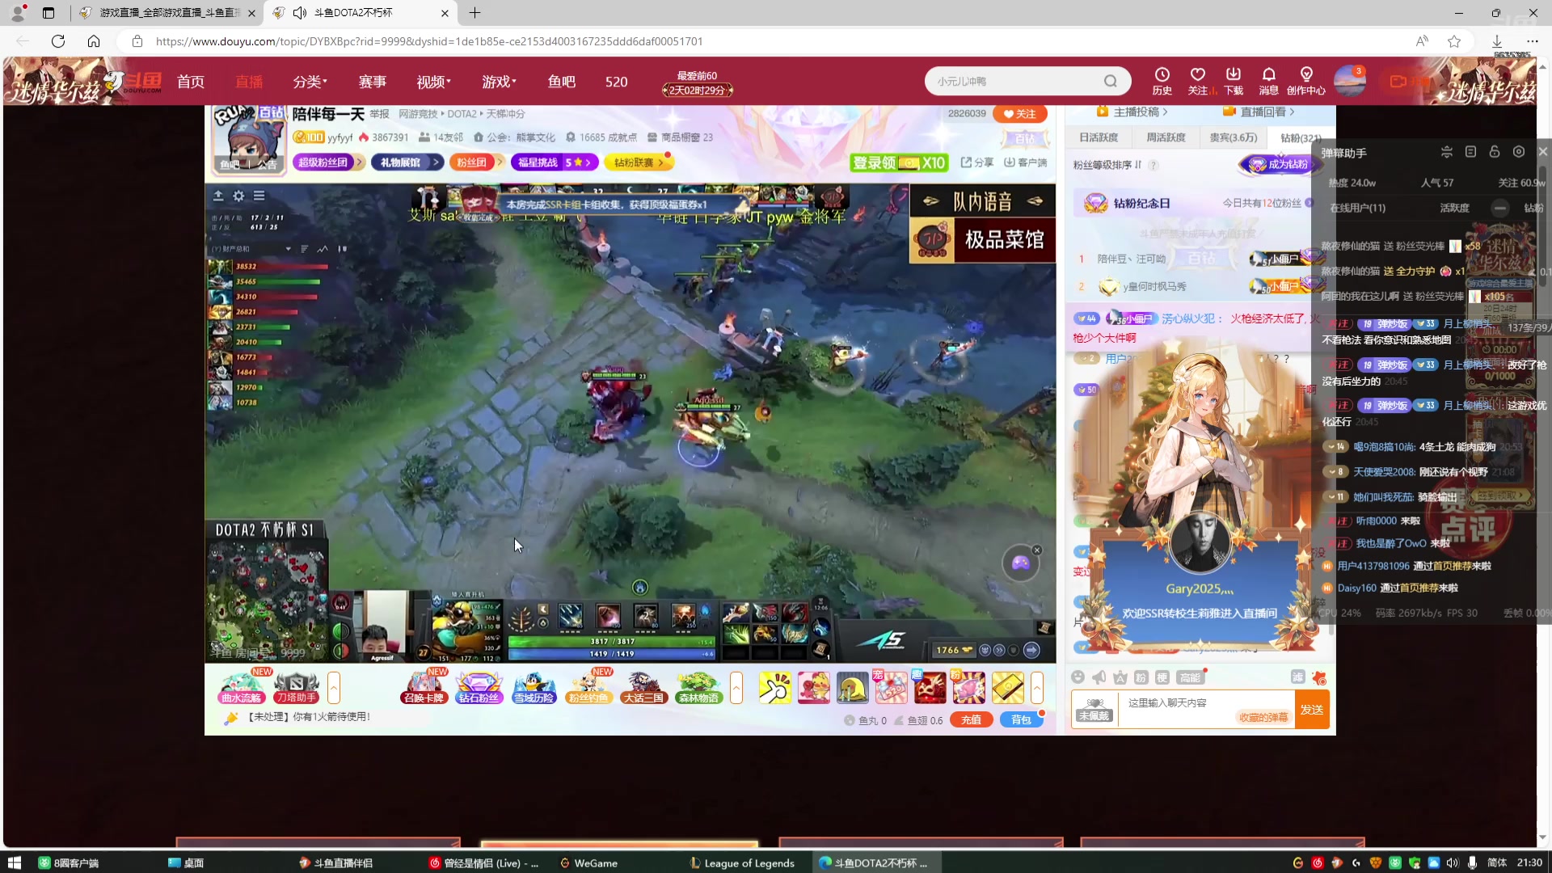
Task: Expand the arrow after 森林物语 icon
Action: [736, 688]
